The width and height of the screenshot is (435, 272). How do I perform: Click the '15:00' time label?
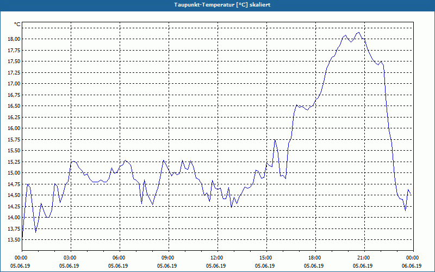pos(265,258)
